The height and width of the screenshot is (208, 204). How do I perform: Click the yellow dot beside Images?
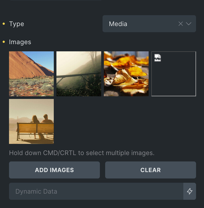4,42
